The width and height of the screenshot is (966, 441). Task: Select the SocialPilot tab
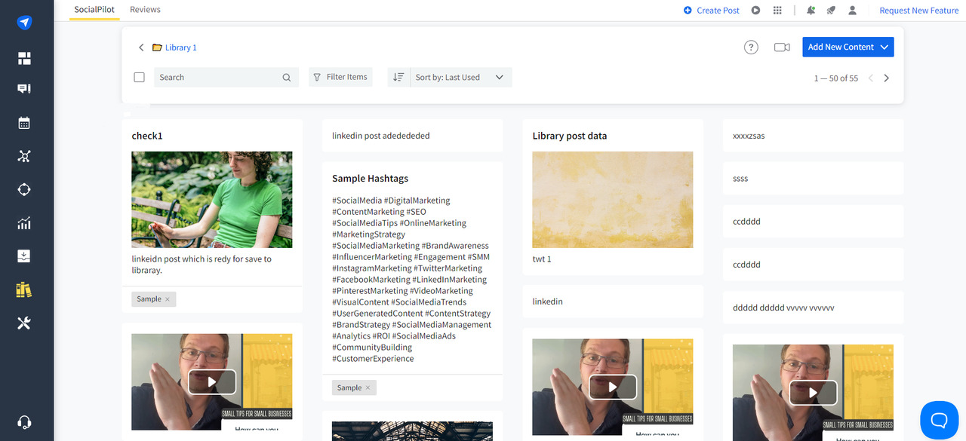[x=94, y=10]
